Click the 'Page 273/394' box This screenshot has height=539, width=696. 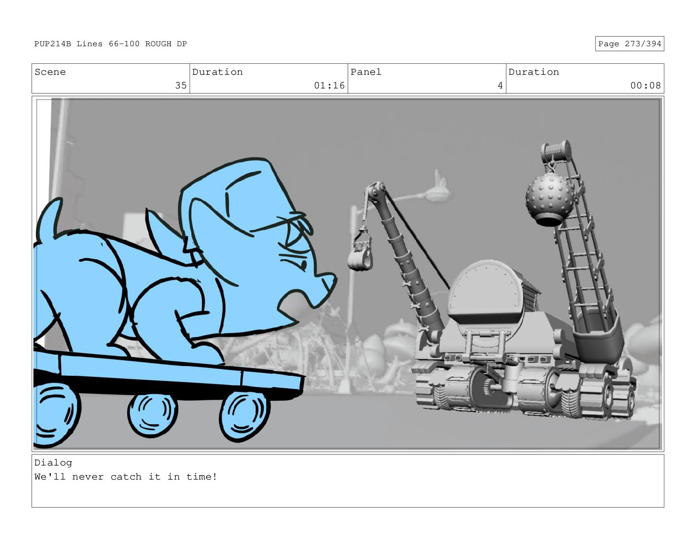coord(629,44)
